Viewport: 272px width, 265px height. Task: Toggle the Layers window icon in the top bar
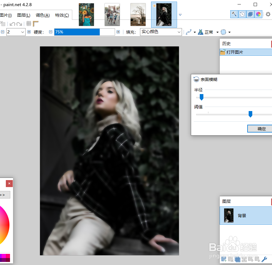250,14
